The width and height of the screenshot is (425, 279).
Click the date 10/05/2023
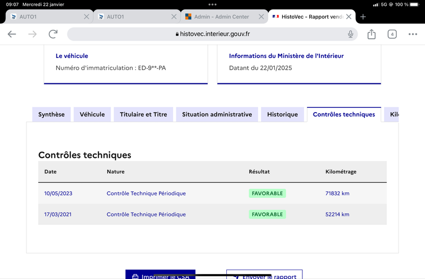58,193
